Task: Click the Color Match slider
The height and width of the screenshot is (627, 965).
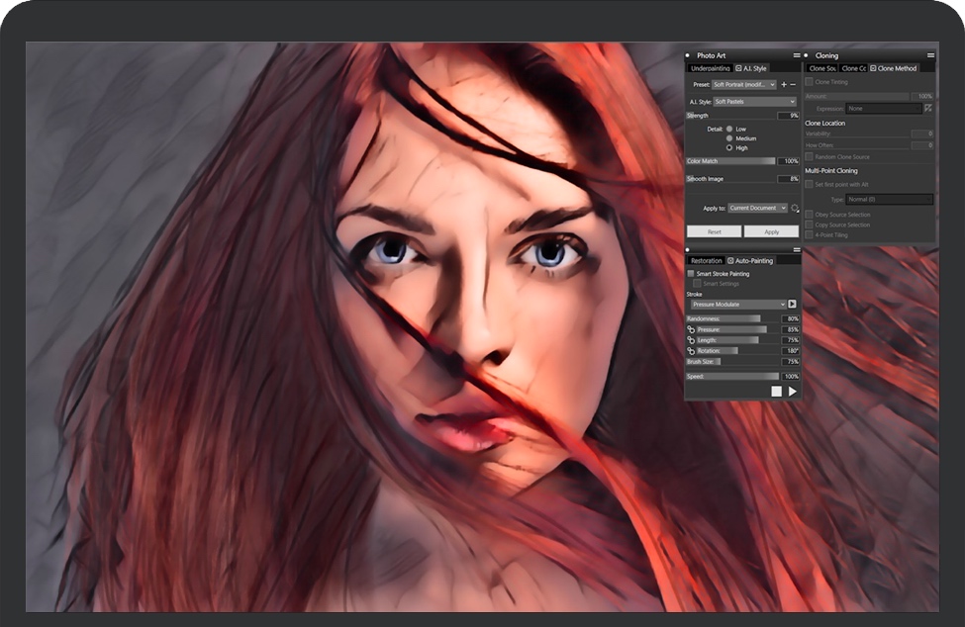Action: pos(731,160)
